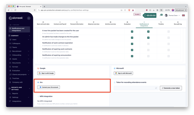Switch language via the UK flag icon
Image resolution: width=194 pixels, height=115 pixels.
click(x=183, y=15)
